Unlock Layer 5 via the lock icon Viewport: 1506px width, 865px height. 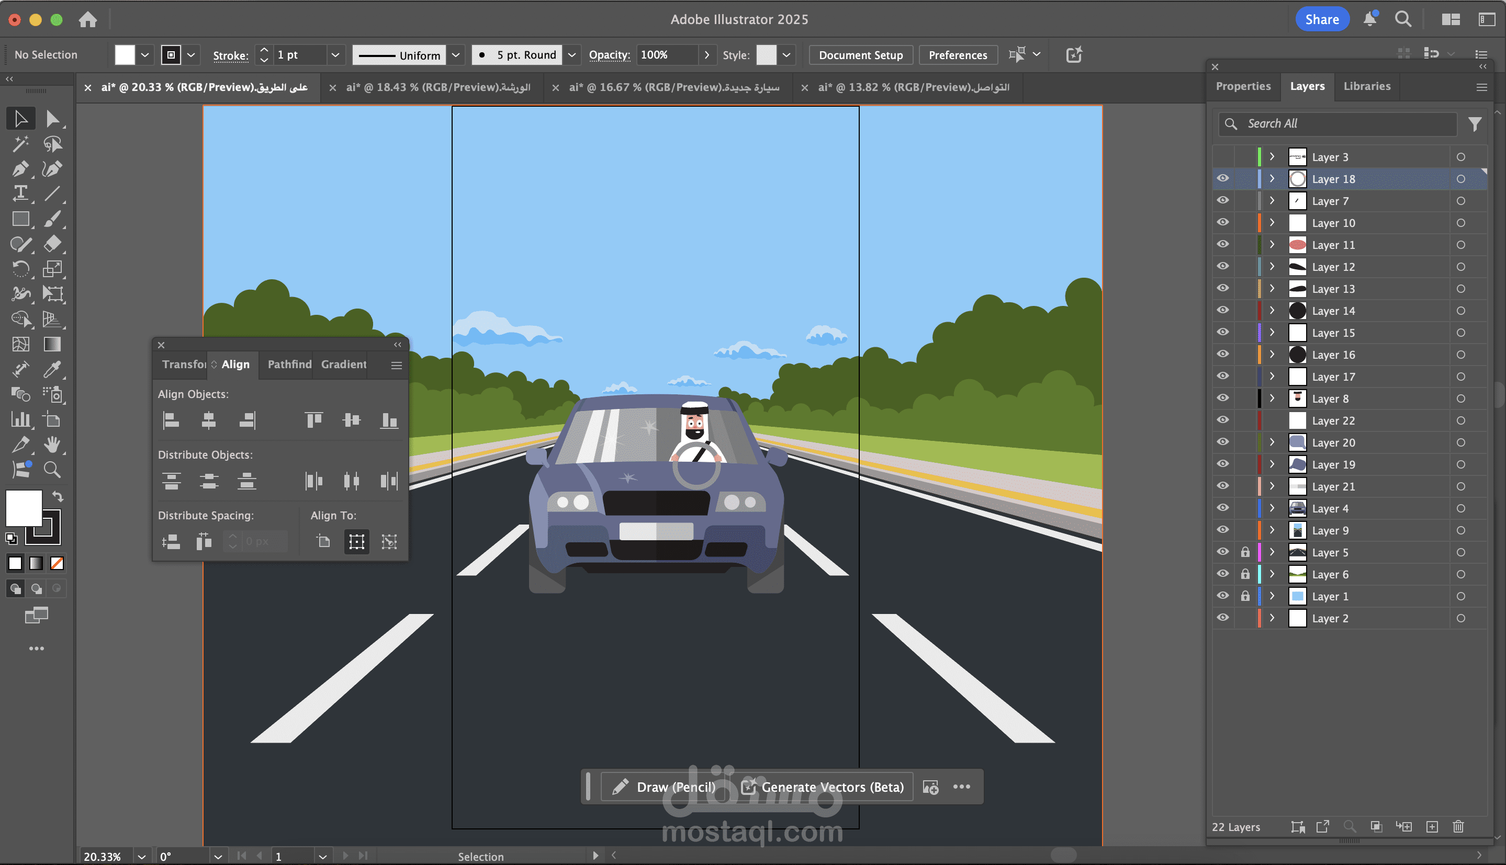click(x=1245, y=552)
